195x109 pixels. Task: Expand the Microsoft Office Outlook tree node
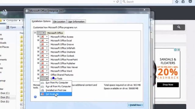pyautogui.click(x=38, y=55)
